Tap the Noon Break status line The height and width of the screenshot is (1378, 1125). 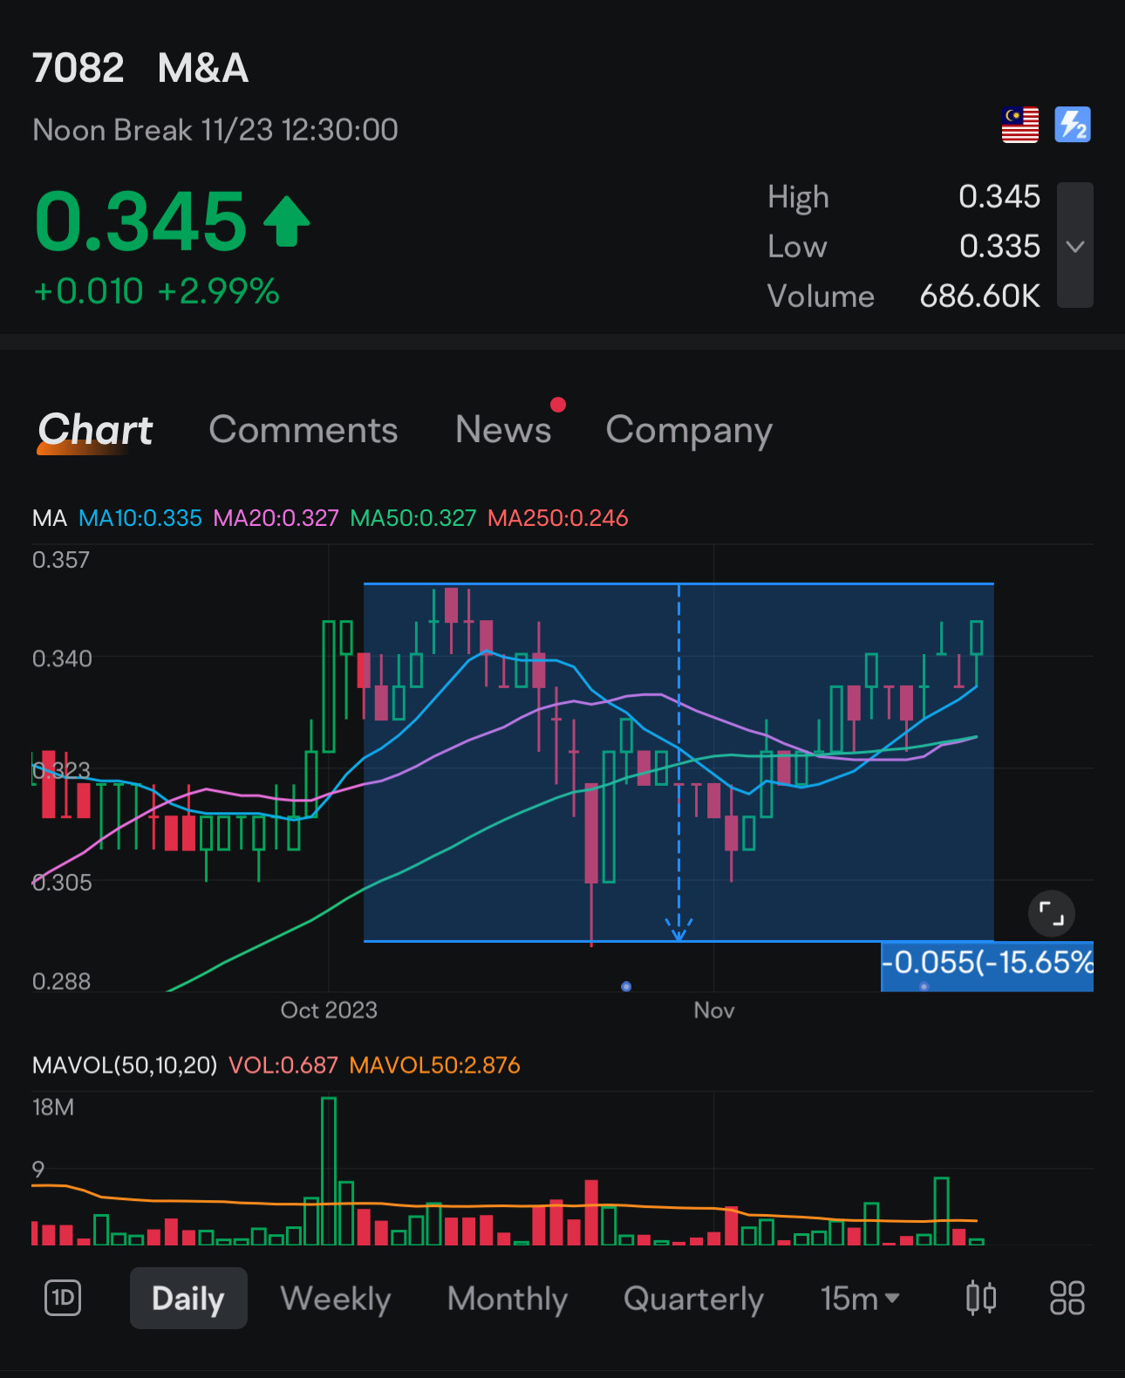pyautogui.click(x=215, y=130)
